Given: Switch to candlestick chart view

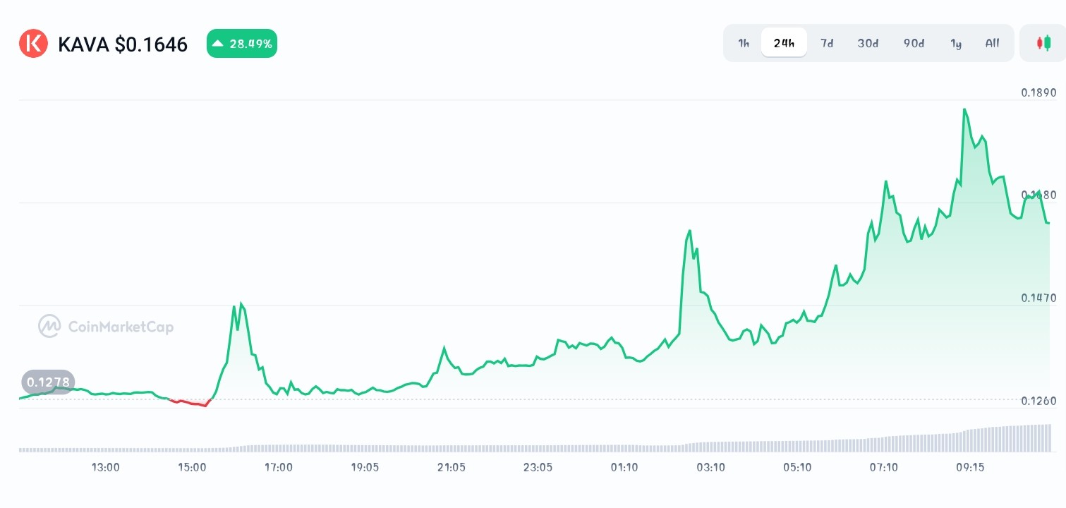Looking at the screenshot, I should point(1043,43).
